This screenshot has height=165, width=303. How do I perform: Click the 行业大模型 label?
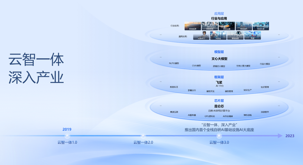click(265, 64)
